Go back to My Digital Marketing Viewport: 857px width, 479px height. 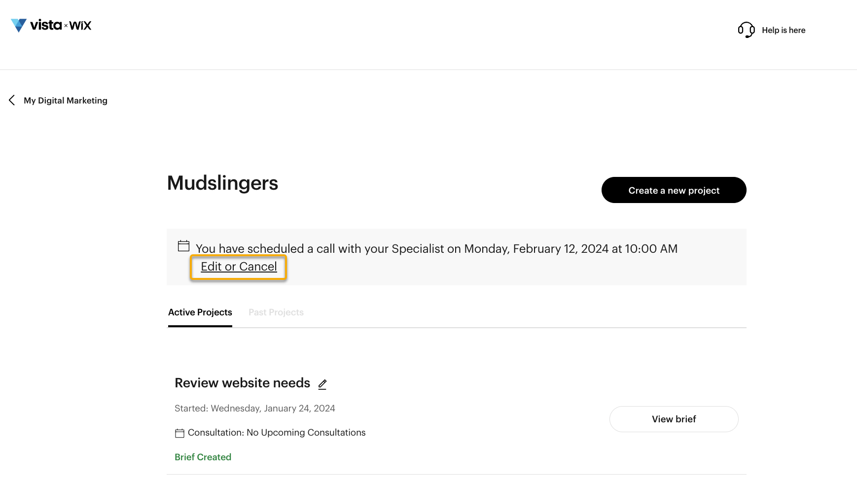click(x=66, y=101)
